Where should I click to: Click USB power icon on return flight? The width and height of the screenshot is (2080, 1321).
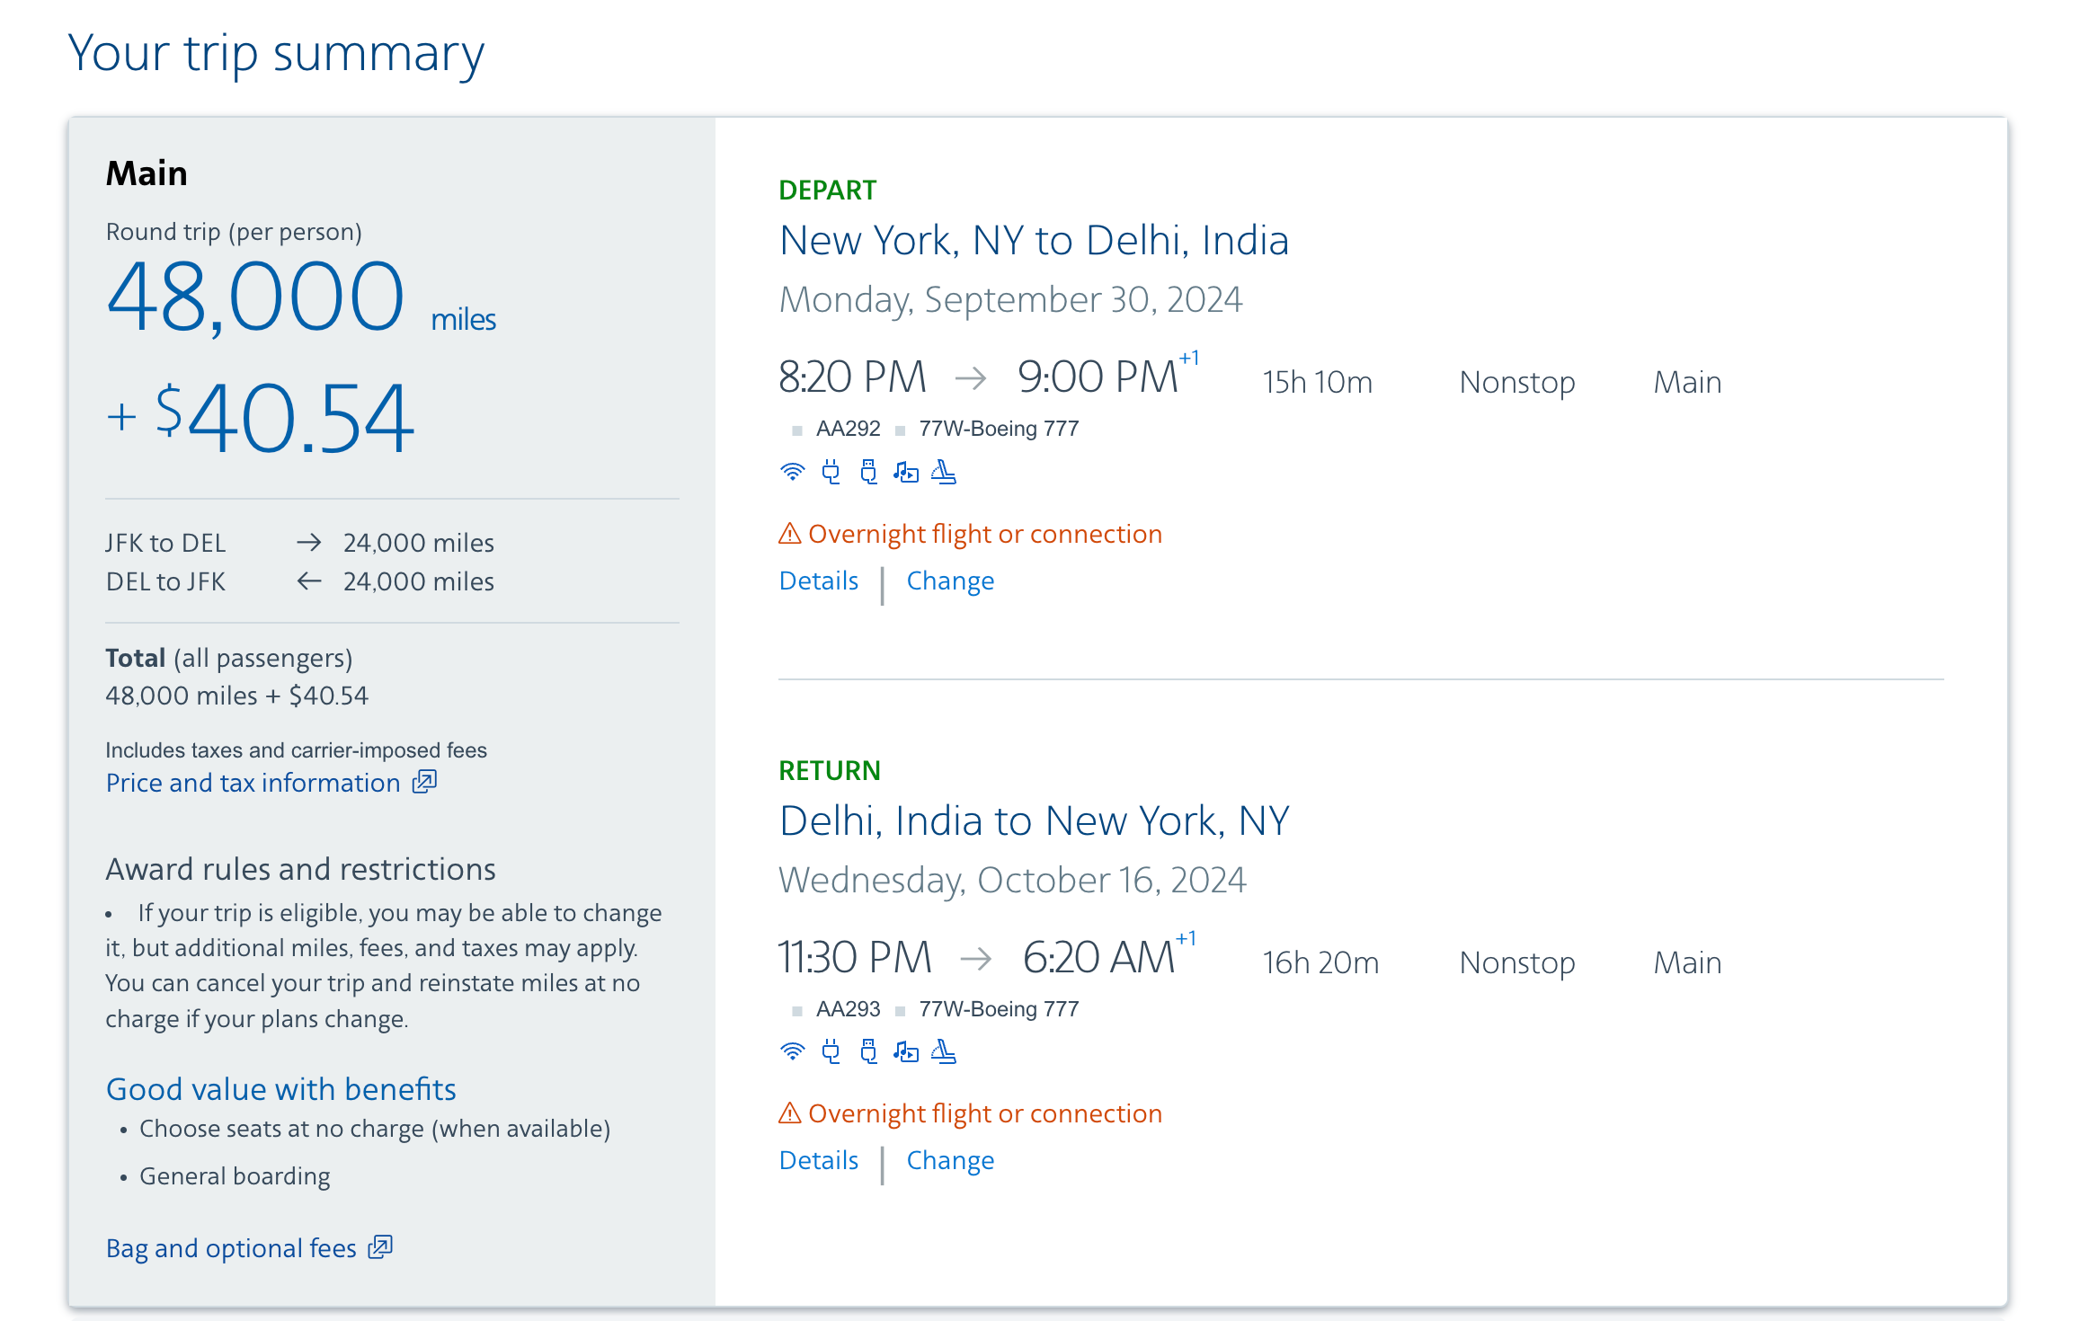tap(868, 1051)
